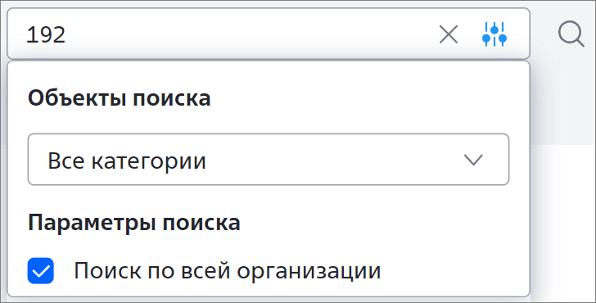Image resolution: width=596 pixels, height=303 pixels.
Task: Expand categories list using the chevron arrow
Action: pyautogui.click(x=473, y=160)
